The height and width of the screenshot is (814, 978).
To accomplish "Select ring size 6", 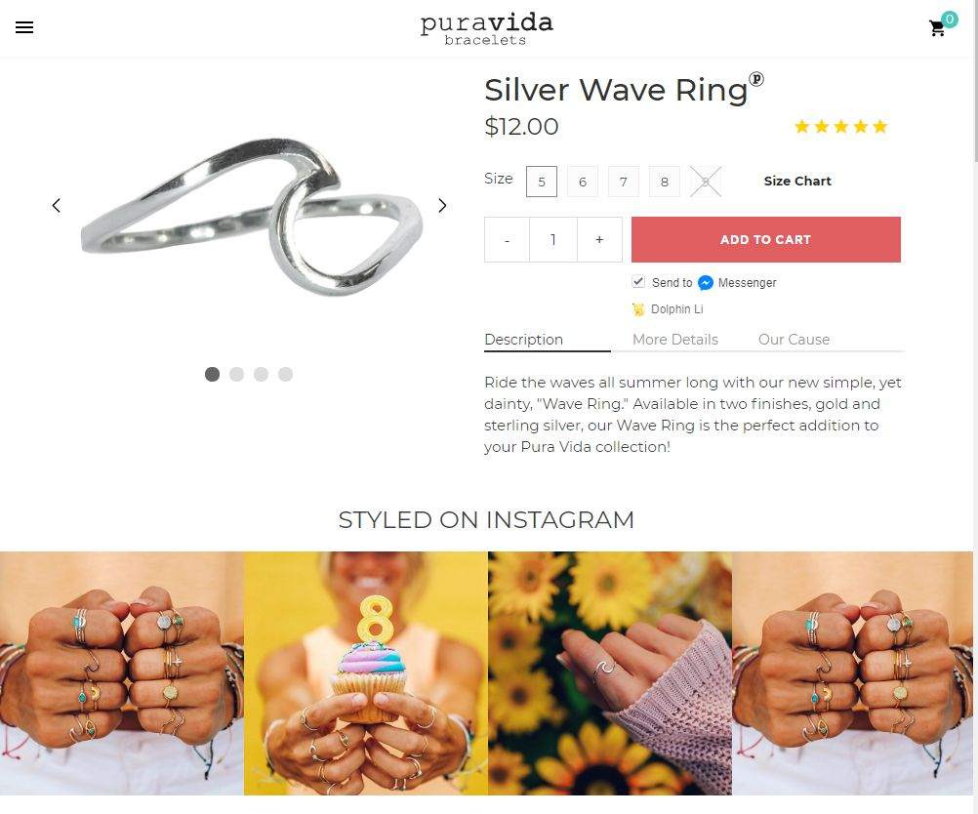I will point(583,182).
